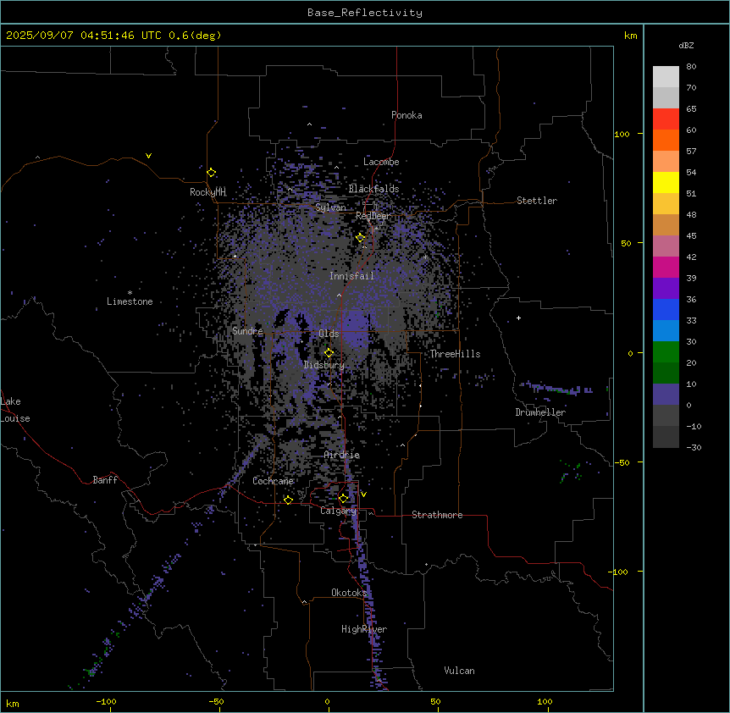Click the Limestone label

pyautogui.click(x=130, y=301)
